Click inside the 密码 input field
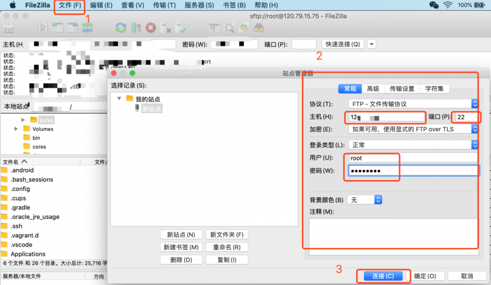This screenshot has width=491, height=285. [372, 169]
